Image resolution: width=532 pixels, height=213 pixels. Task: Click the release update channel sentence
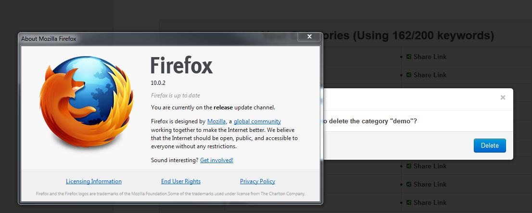click(x=213, y=107)
